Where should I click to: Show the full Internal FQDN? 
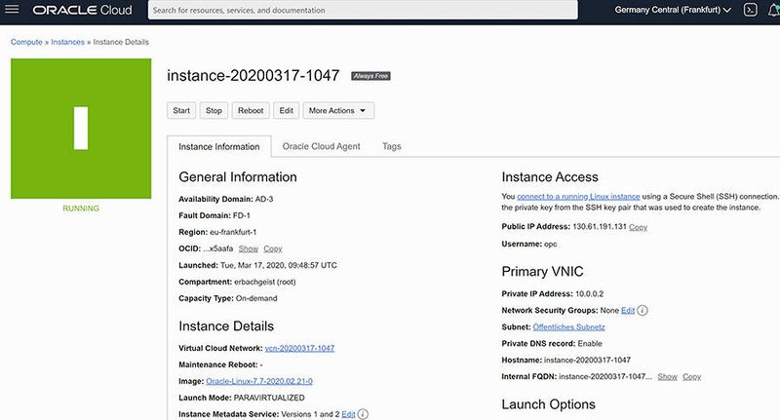667,376
